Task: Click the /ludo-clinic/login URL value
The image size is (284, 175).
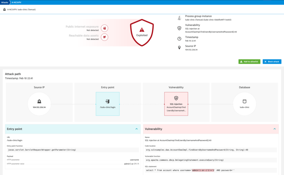Action: [x=15, y=140]
